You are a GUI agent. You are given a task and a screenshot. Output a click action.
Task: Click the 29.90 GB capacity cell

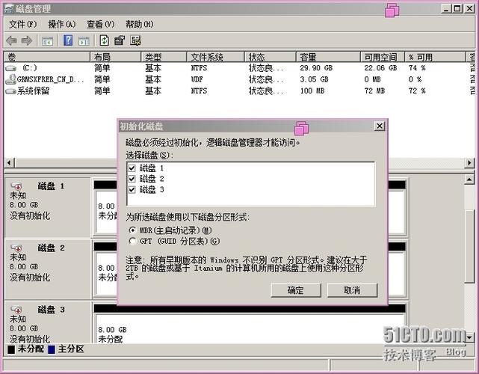click(316, 68)
